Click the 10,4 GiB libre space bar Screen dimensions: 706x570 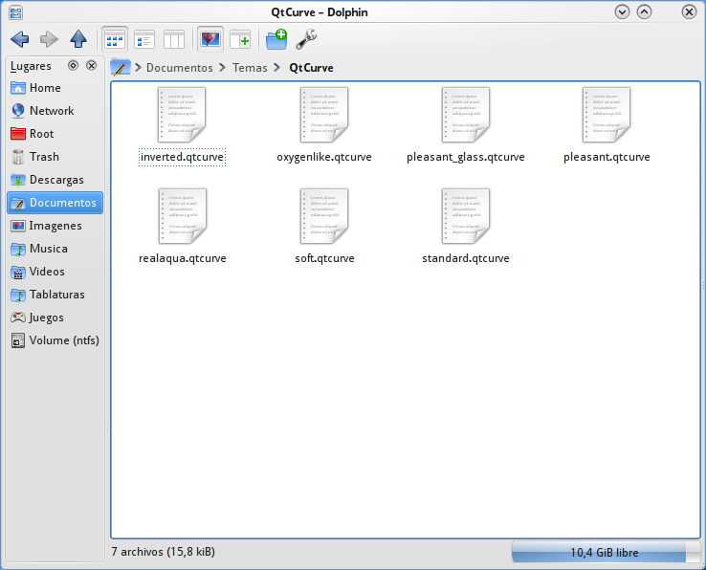click(606, 553)
